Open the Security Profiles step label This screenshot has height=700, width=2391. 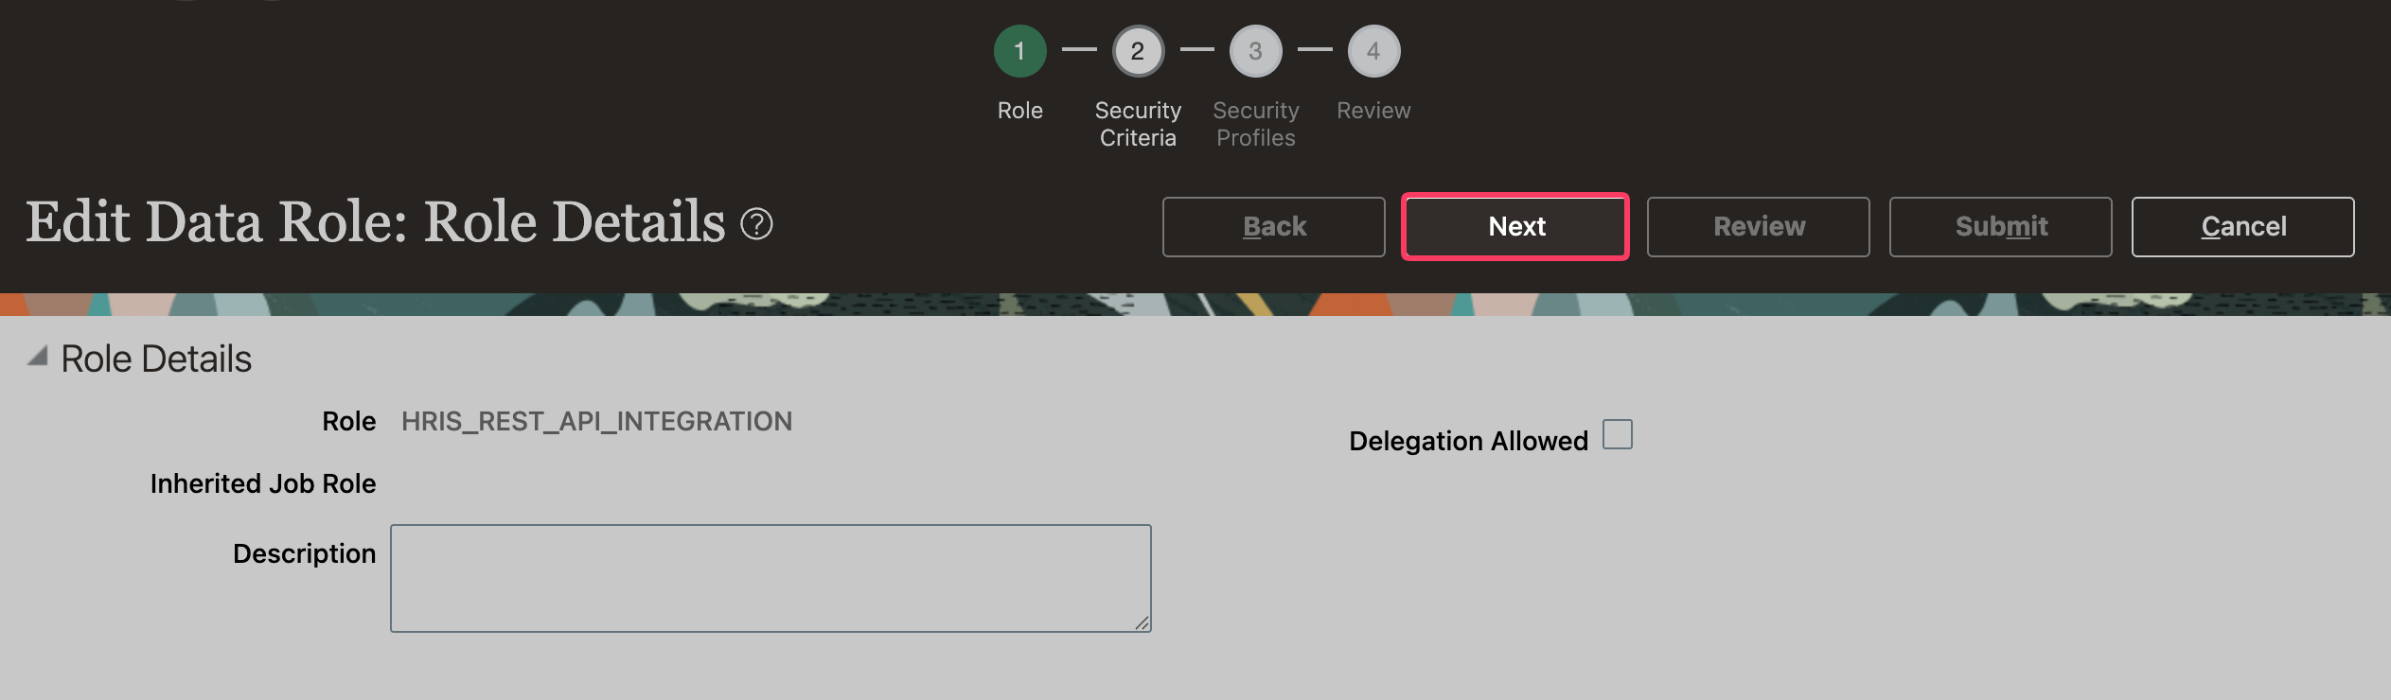pos(1255,124)
